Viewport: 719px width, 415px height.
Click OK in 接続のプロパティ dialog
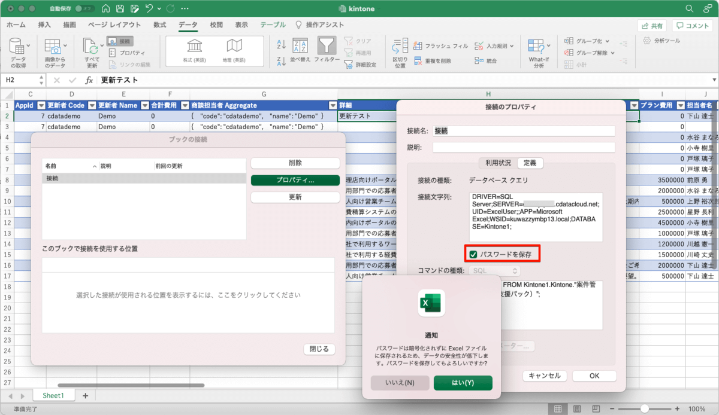tap(594, 376)
